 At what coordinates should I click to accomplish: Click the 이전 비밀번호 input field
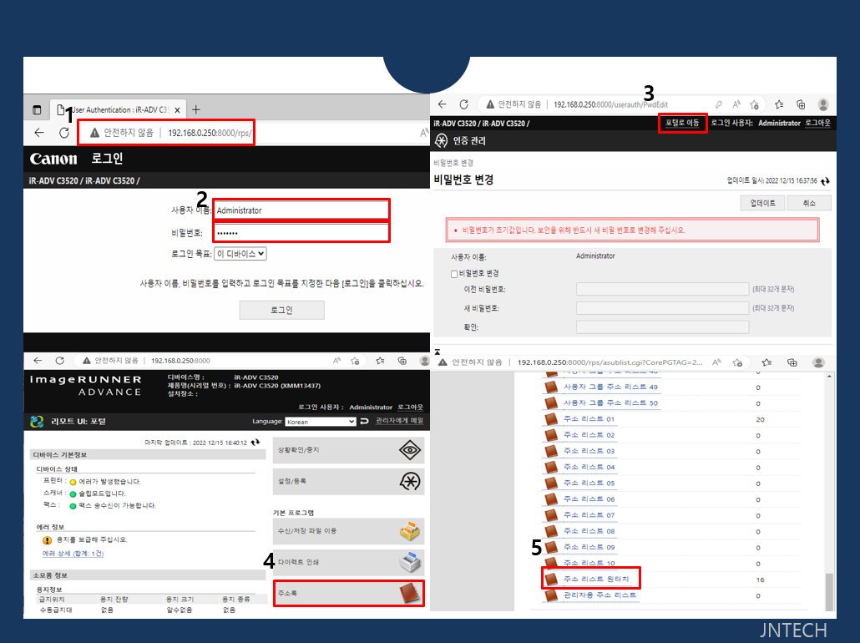pos(662,289)
